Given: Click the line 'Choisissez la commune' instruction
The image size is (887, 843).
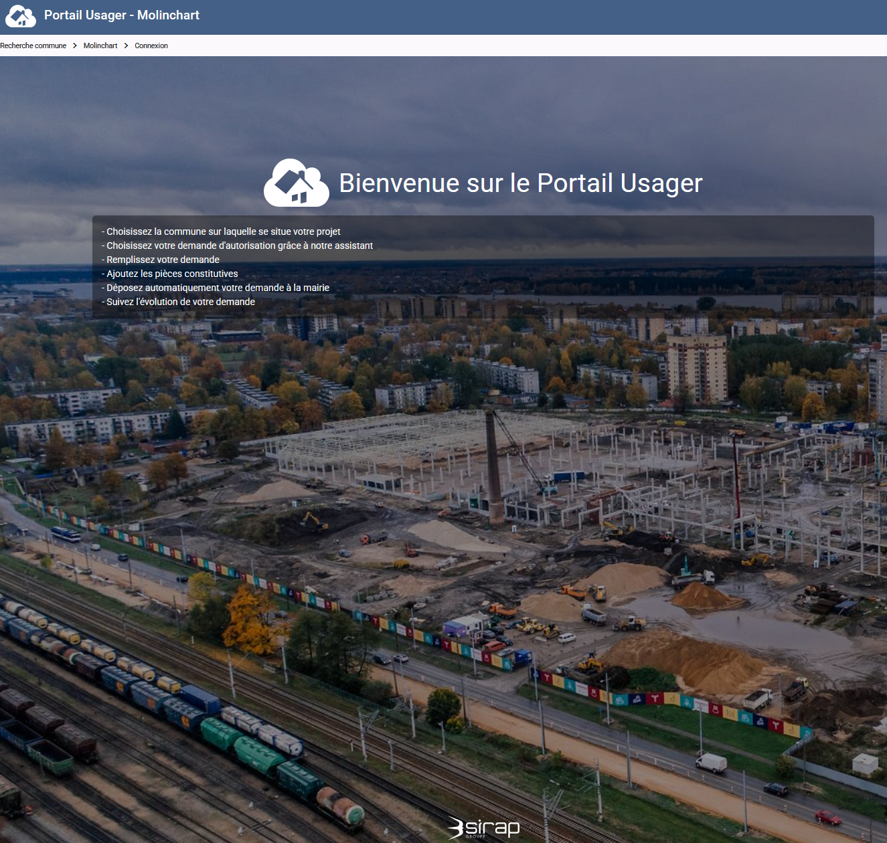Looking at the screenshot, I should (223, 231).
